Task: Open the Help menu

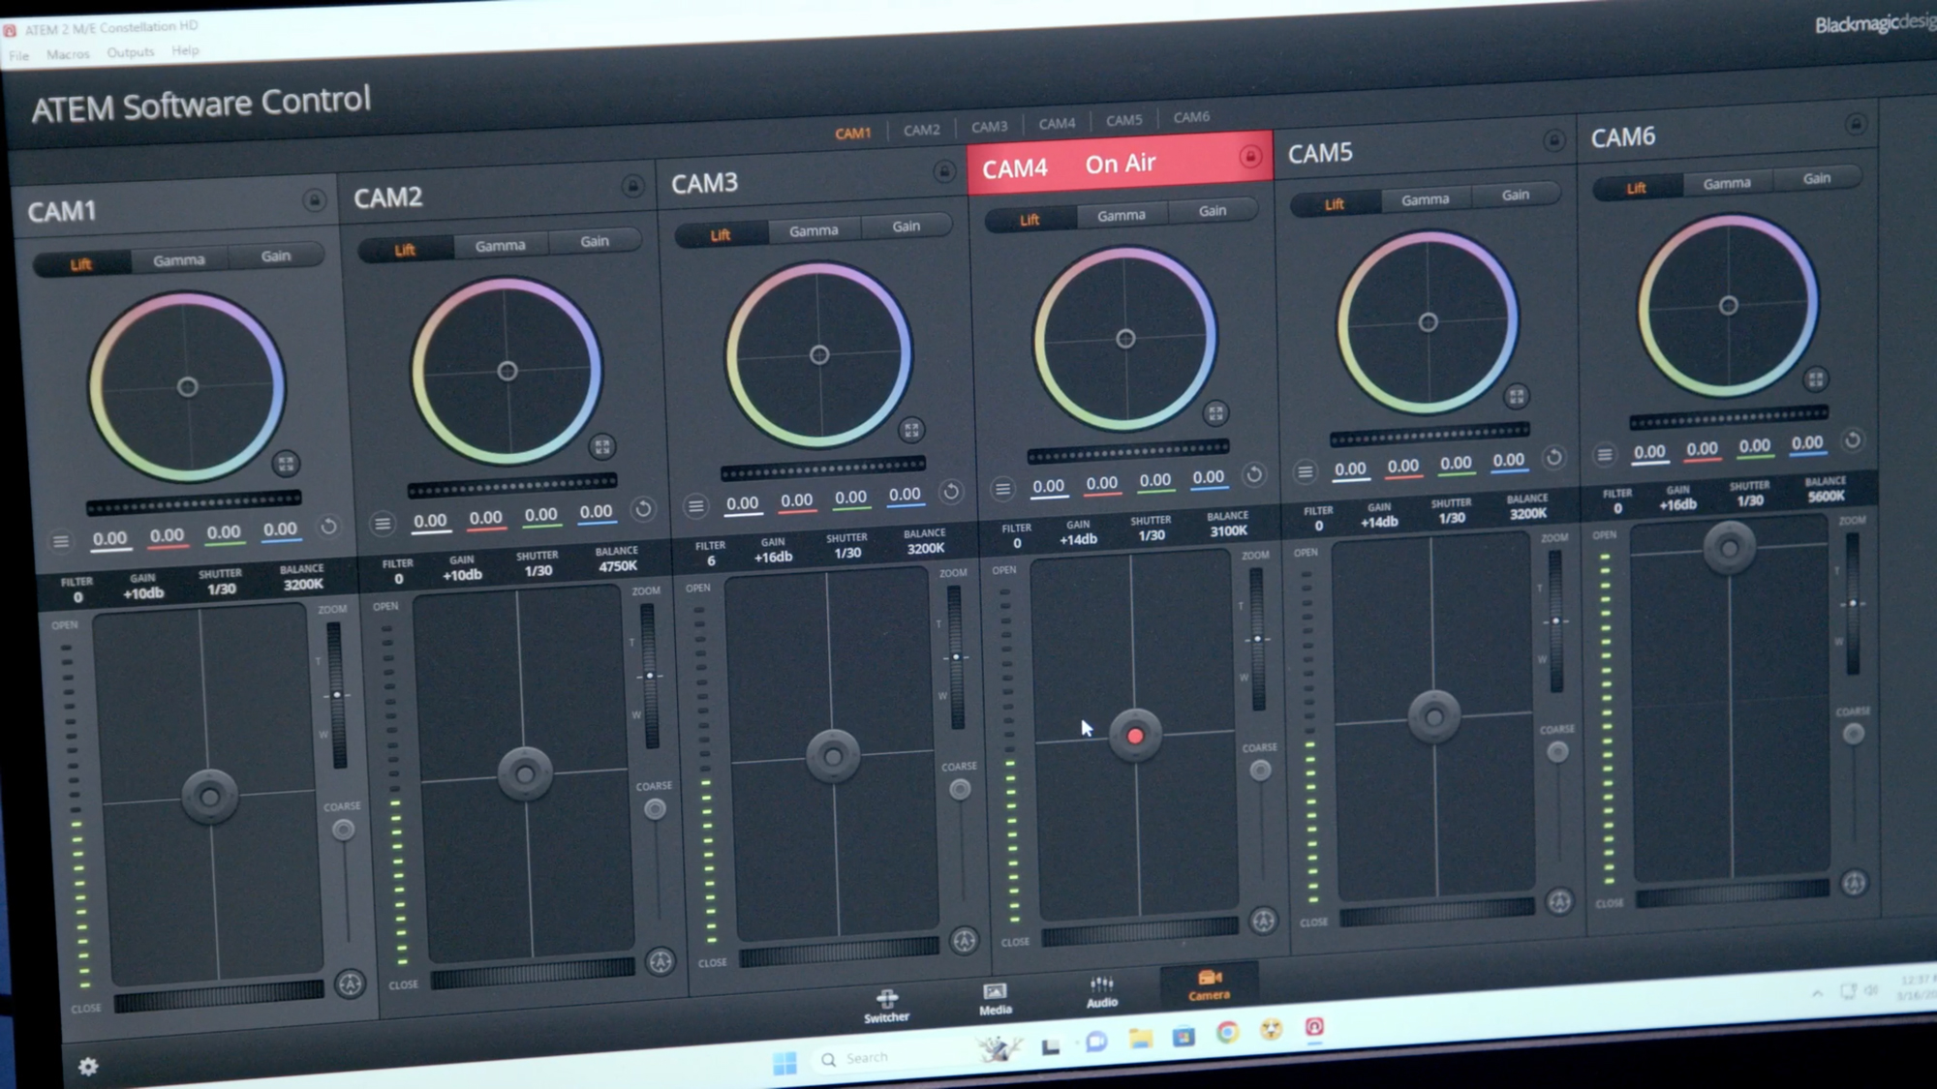Action: pyautogui.click(x=185, y=50)
